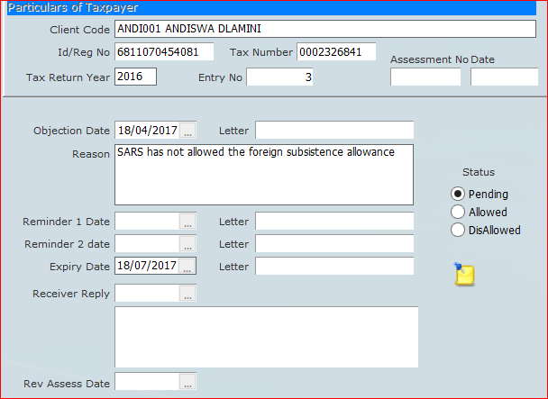Open the Reminder 2 date picker button
This screenshot has width=548, height=399.
pyautogui.click(x=187, y=243)
